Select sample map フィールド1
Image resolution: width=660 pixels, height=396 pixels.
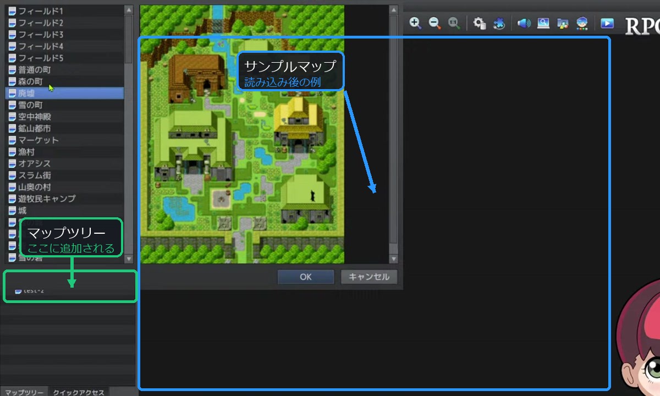[x=64, y=11]
